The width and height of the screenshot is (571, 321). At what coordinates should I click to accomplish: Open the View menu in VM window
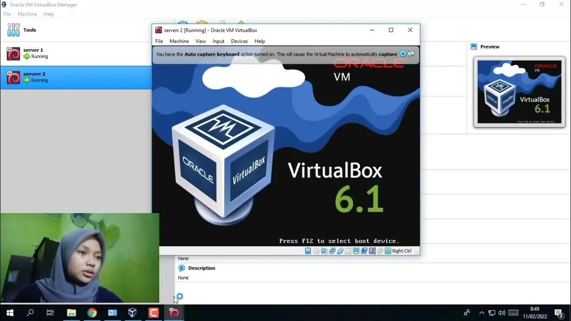[x=201, y=41]
